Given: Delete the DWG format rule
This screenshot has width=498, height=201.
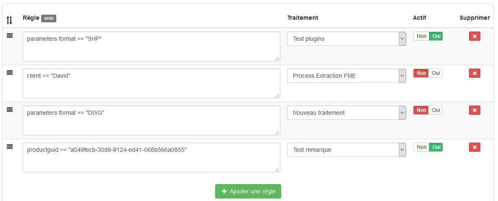Looking at the screenshot, I should pyautogui.click(x=474, y=110).
